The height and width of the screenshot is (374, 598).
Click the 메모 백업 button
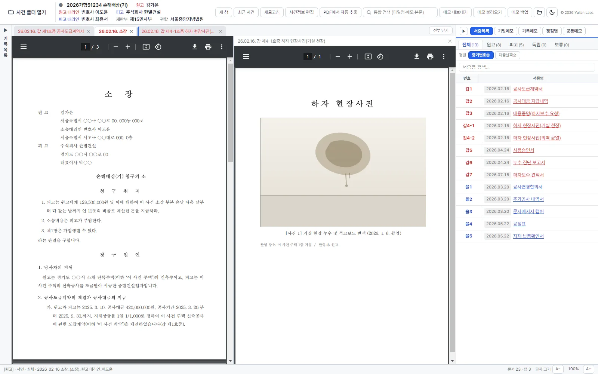point(520,12)
